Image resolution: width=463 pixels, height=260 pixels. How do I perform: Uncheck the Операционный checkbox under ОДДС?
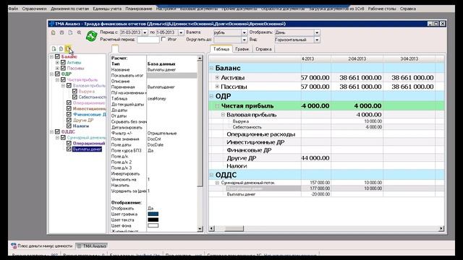point(69,143)
